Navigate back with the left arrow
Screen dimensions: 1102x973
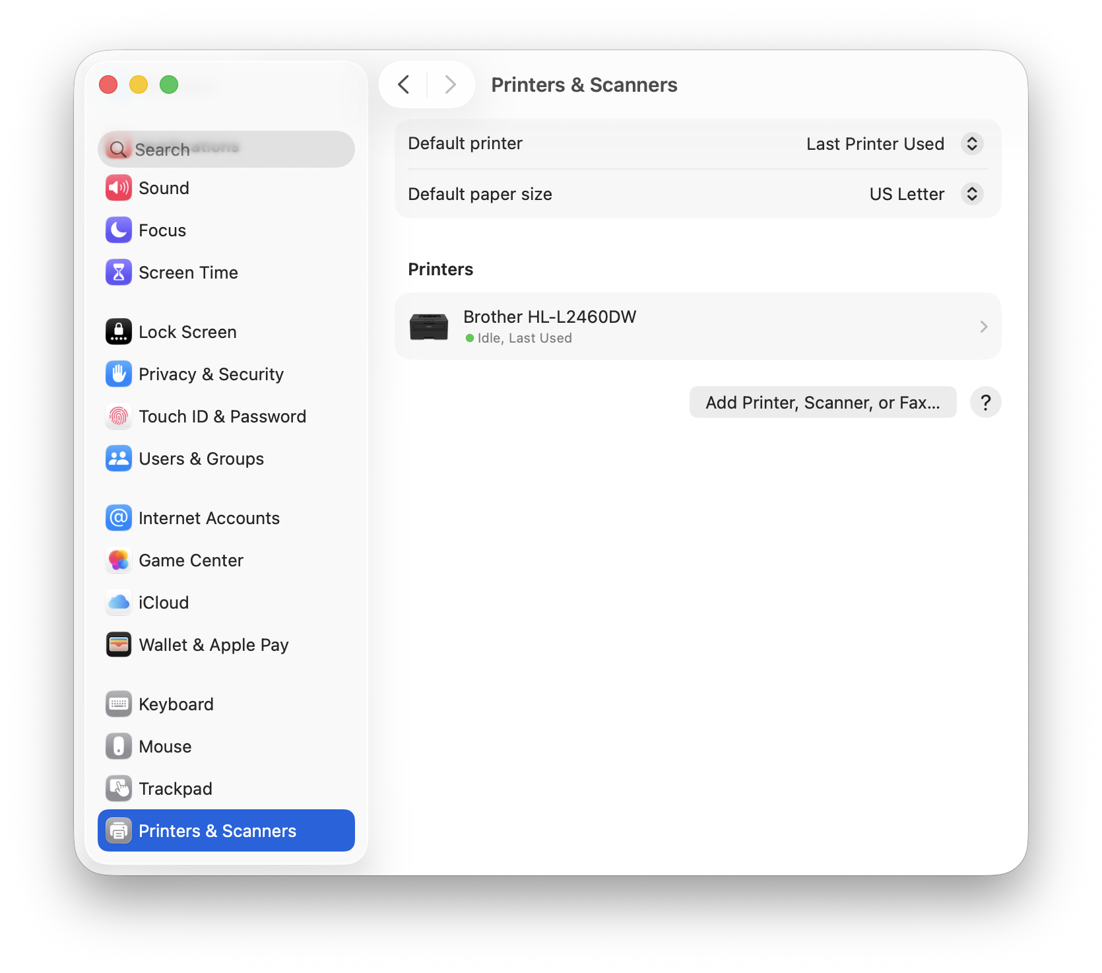[404, 84]
